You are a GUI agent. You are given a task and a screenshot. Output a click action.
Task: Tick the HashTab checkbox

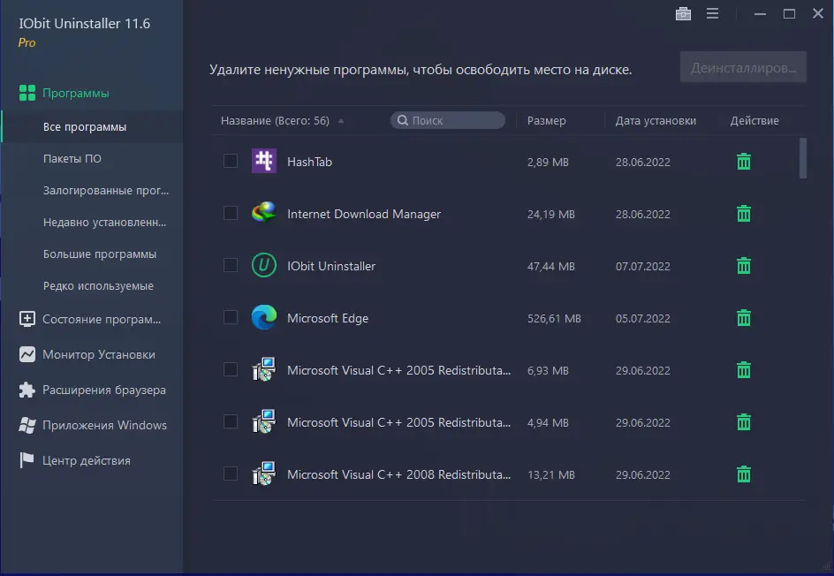point(231,161)
